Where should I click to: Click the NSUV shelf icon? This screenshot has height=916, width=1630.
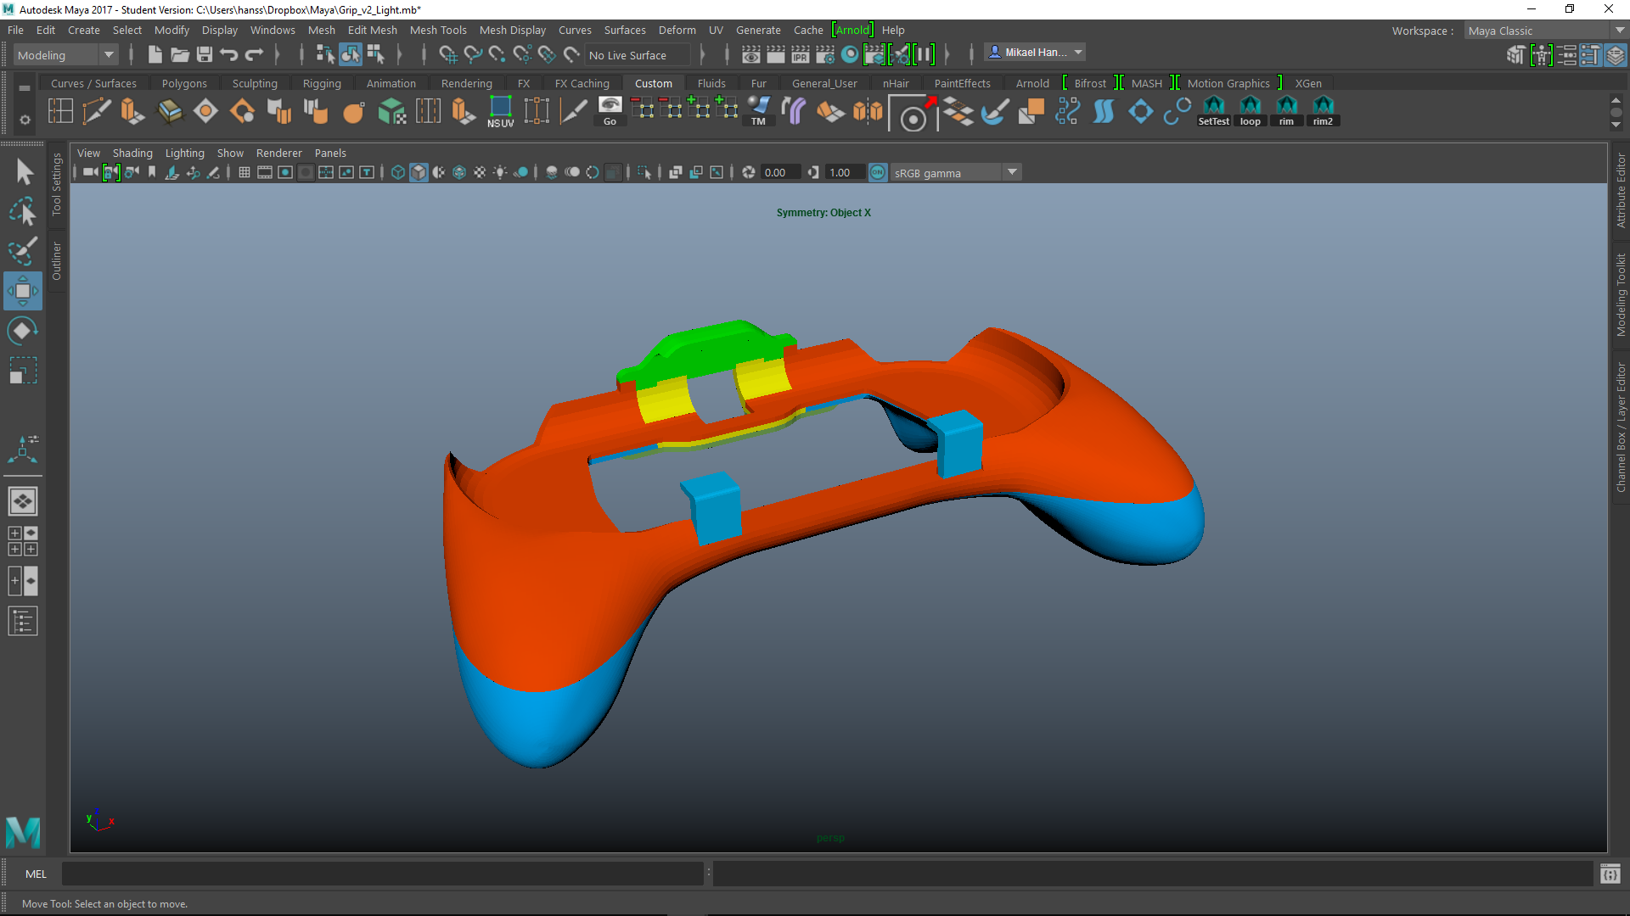tap(500, 112)
